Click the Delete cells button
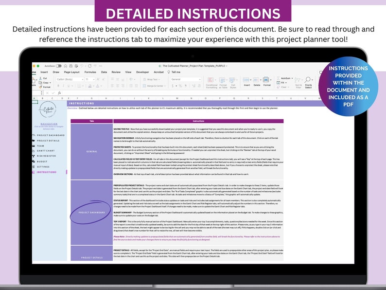 point(257,82)
